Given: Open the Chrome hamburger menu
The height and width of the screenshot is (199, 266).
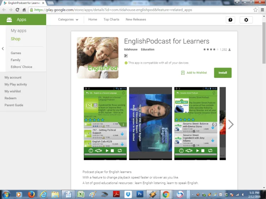Looking at the screenshot, I should (262, 10).
